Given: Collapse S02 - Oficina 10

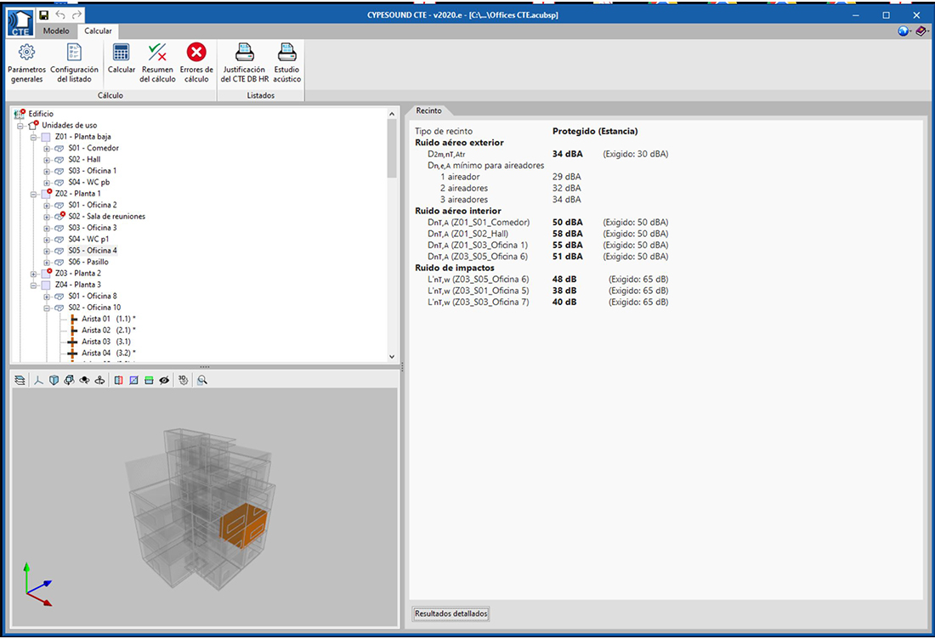Looking at the screenshot, I should (x=47, y=308).
